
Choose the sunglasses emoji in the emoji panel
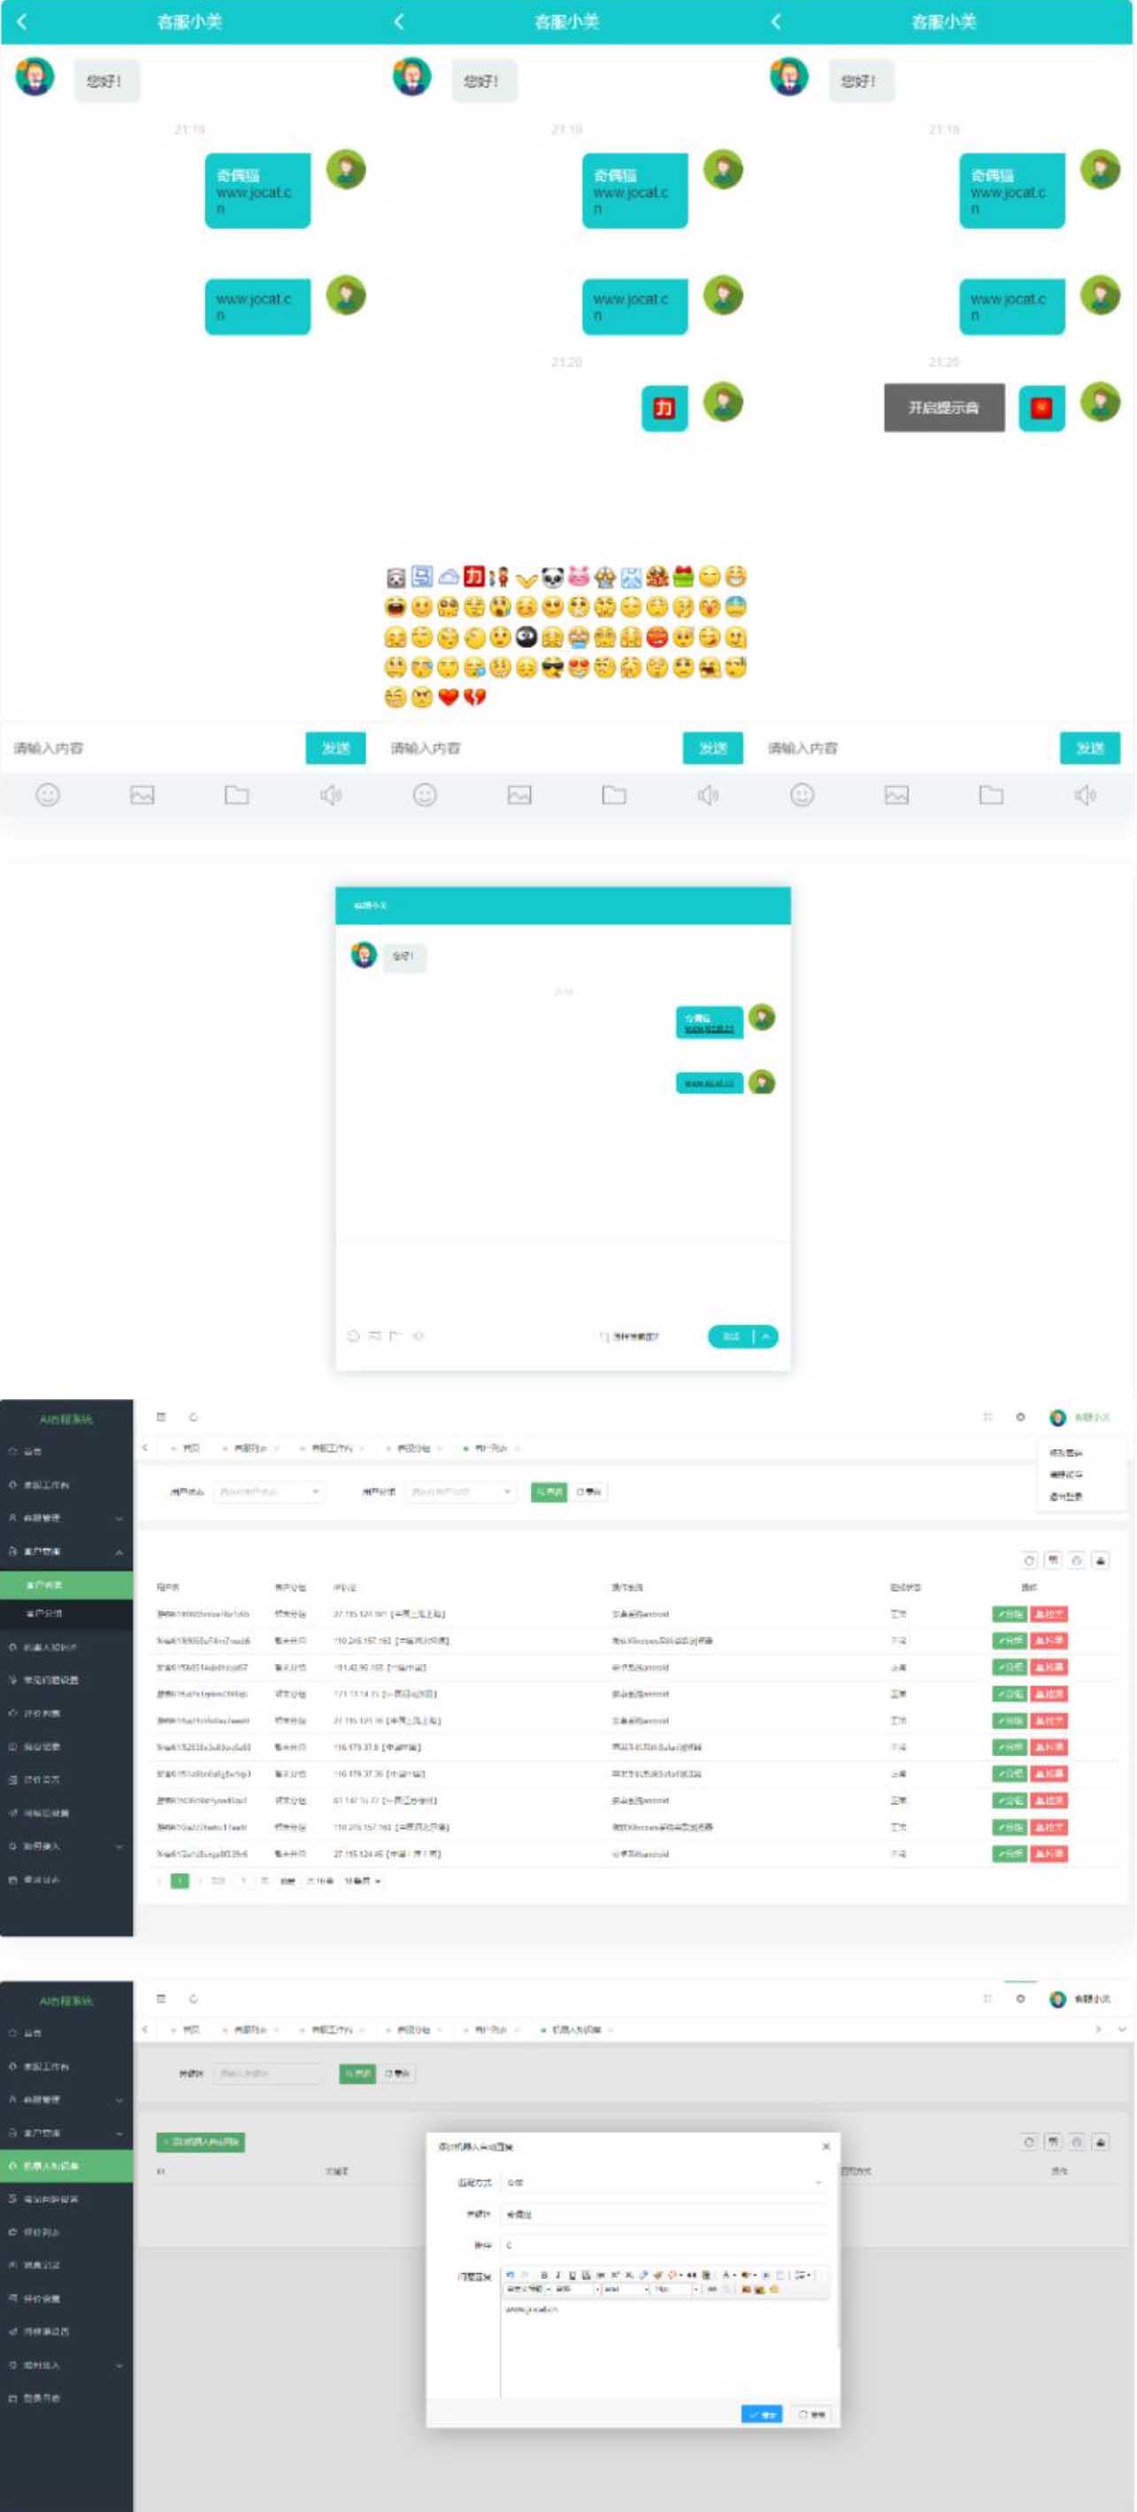[x=553, y=668]
